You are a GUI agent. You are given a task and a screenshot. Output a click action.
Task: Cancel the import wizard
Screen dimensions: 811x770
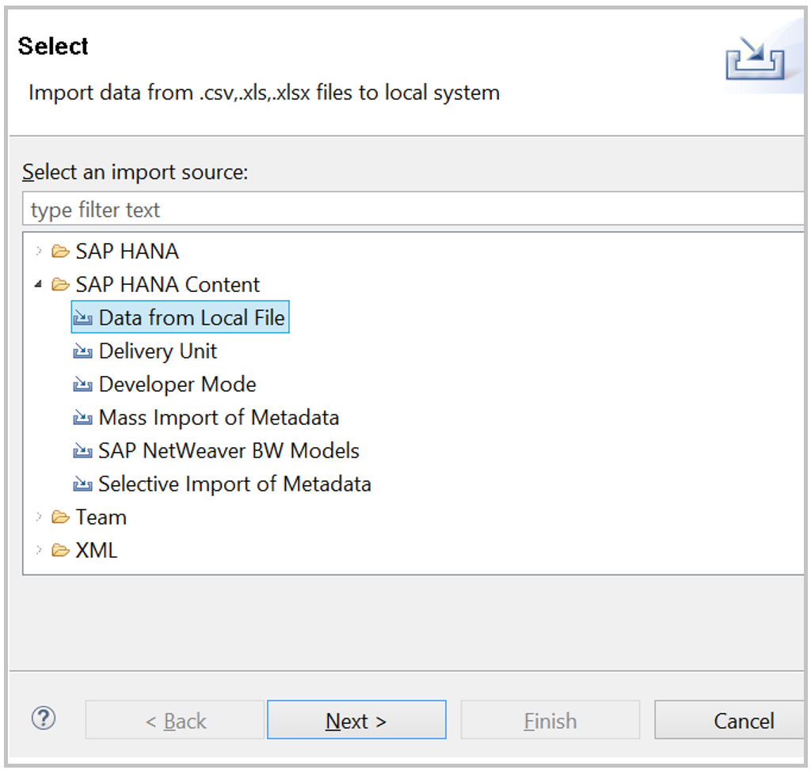[x=744, y=719]
